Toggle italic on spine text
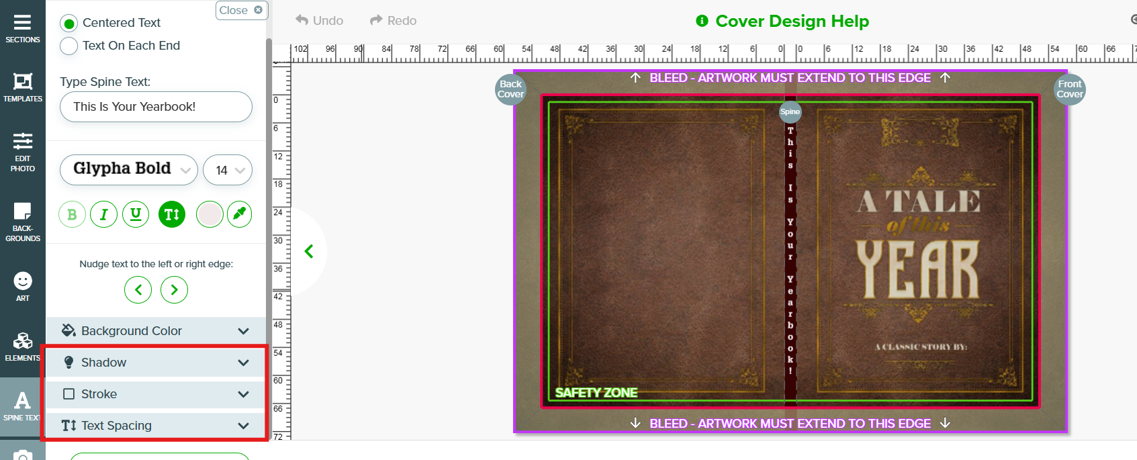The image size is (1137, 460). click(103, 215)
